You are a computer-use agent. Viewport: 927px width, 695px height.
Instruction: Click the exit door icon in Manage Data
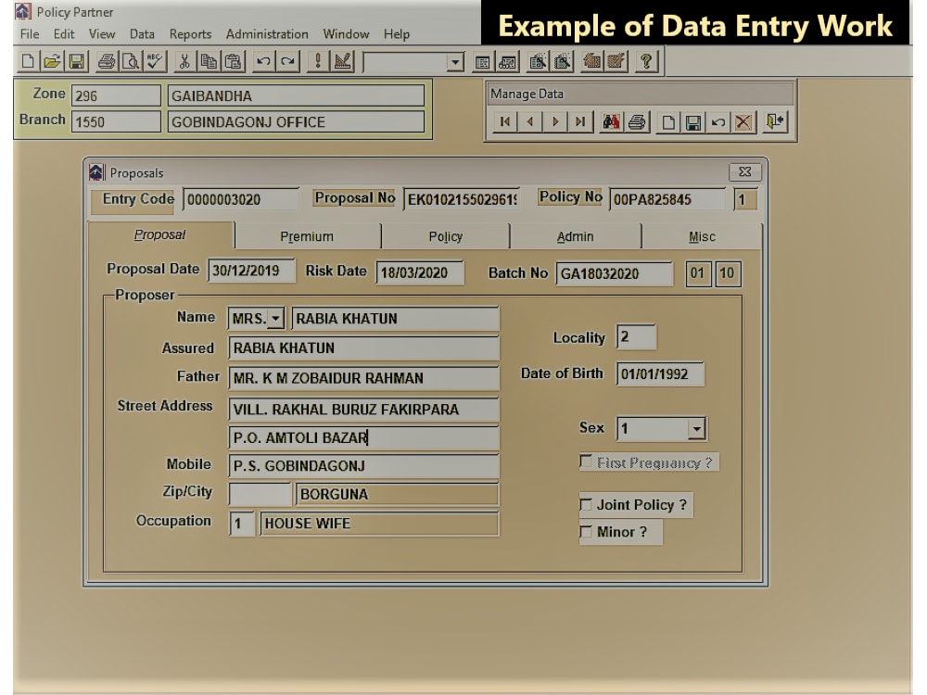(775, 121)
